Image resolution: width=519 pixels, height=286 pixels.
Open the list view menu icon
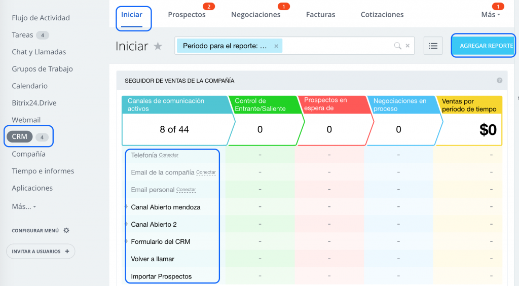click(433, 46)
